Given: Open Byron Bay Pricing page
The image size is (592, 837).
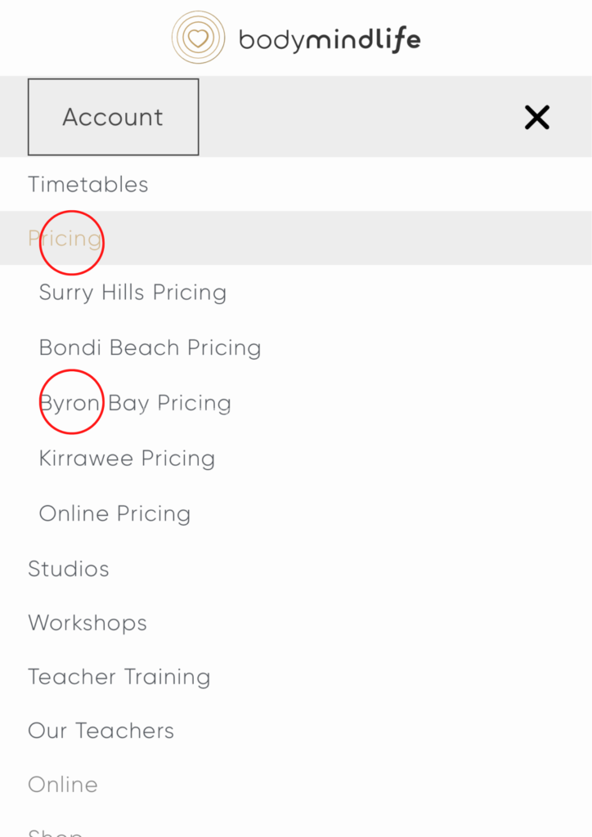Looking at the screenshot, I should pos(135,403).
